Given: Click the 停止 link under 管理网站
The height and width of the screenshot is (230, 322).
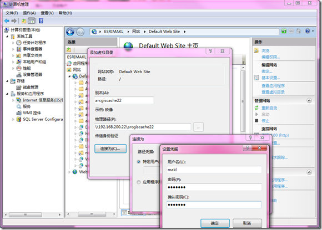Looking at the screenshot, I should click(x=265, y=121).
